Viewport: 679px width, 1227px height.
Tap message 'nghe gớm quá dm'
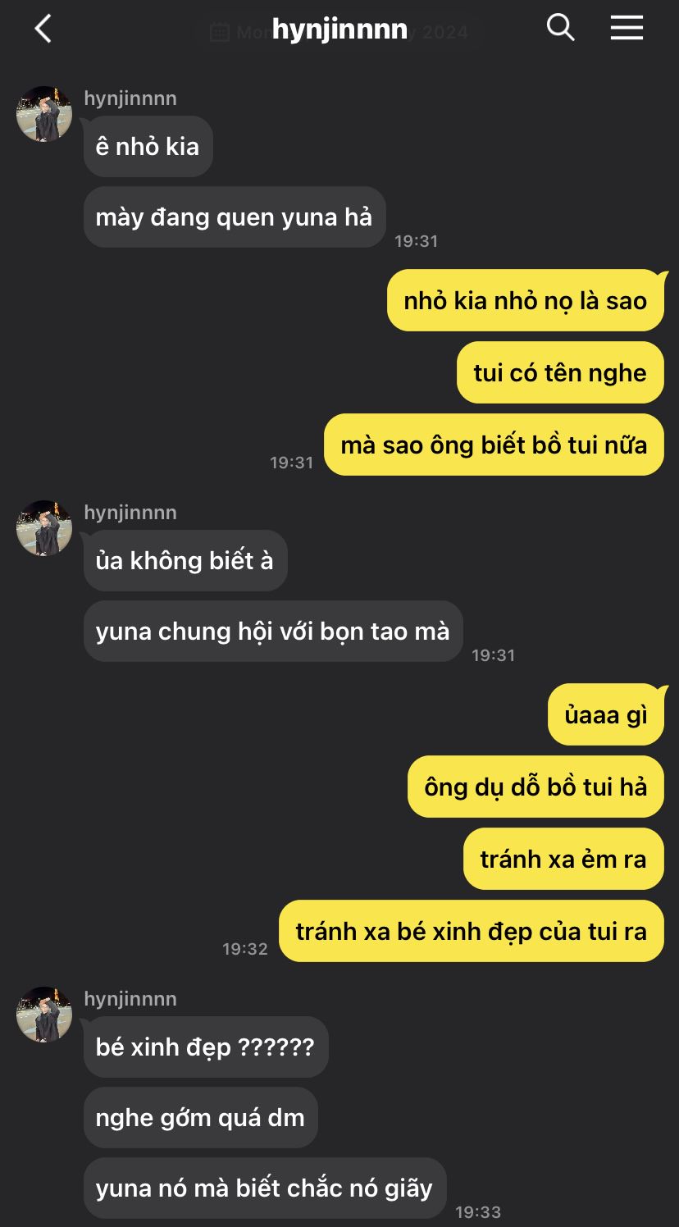click(x=200, y=1118)
